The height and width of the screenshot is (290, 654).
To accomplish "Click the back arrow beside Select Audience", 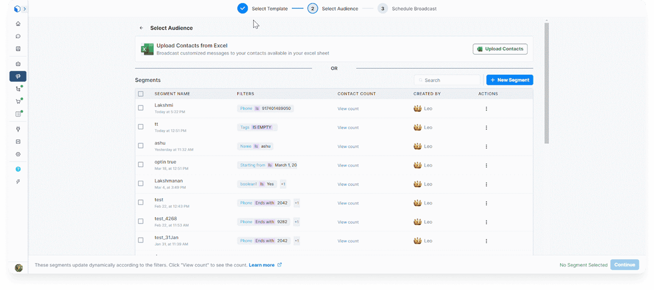I will (141, 28).
